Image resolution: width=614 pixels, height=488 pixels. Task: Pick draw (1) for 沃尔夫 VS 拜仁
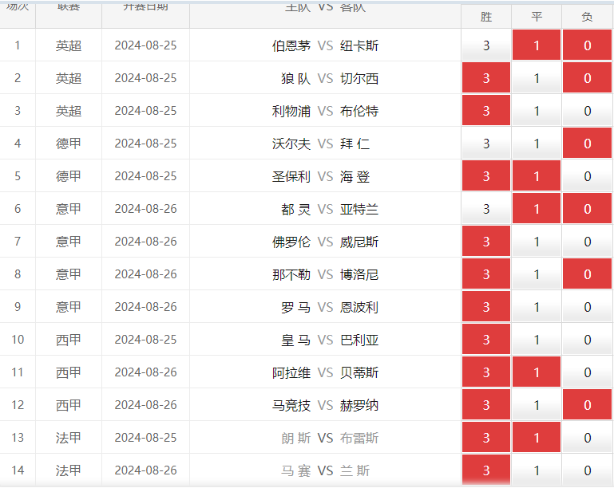[x=537, y=143]
